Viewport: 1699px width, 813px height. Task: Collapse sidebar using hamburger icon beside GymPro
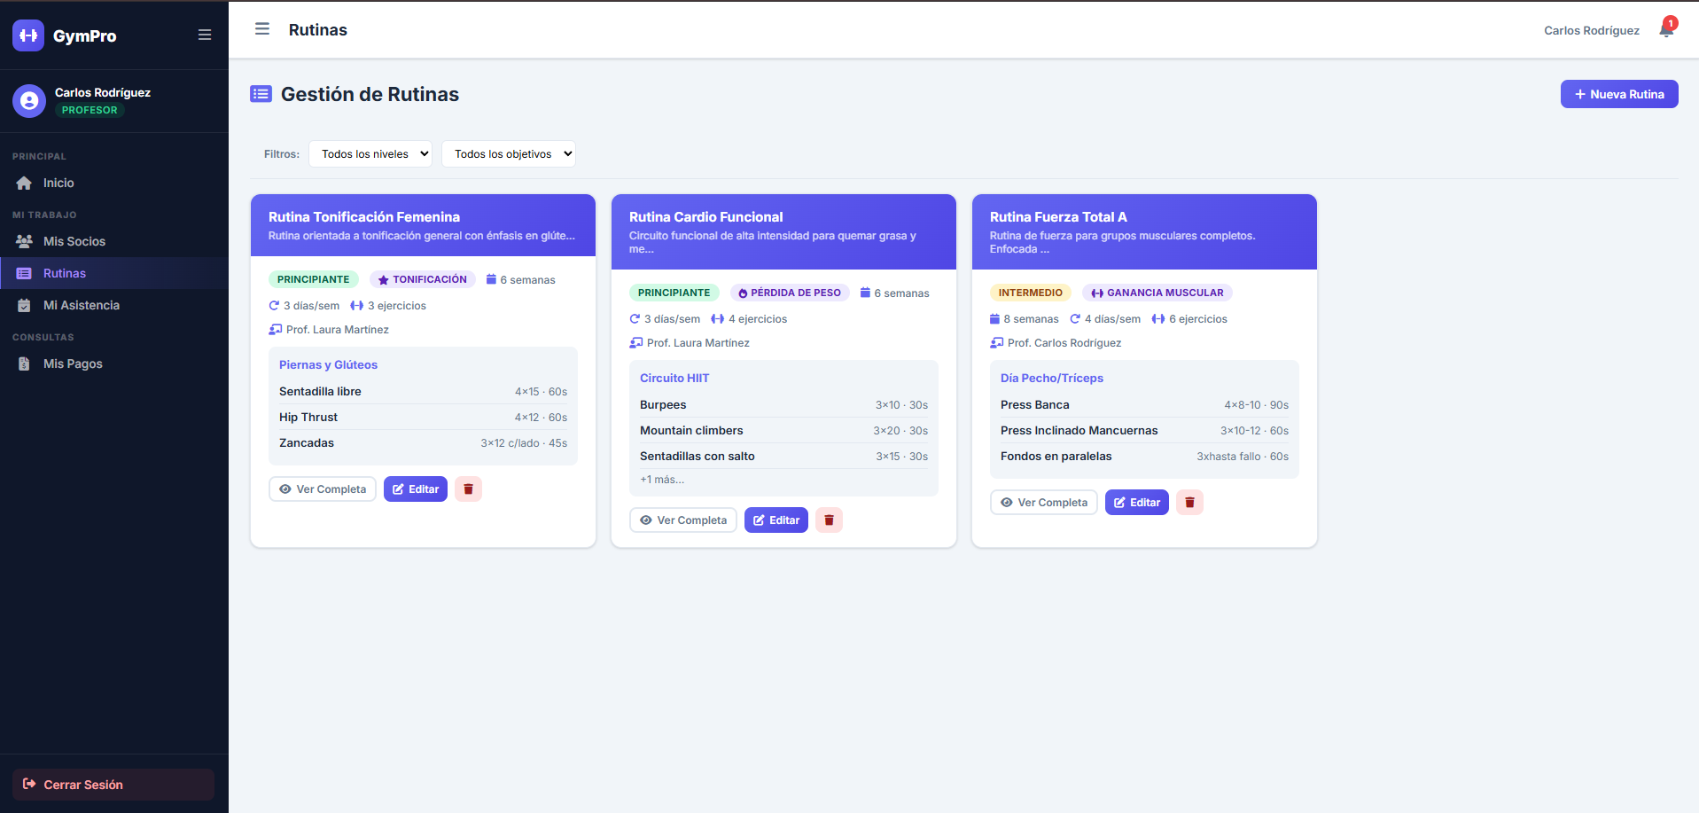[x=205, y=35]
